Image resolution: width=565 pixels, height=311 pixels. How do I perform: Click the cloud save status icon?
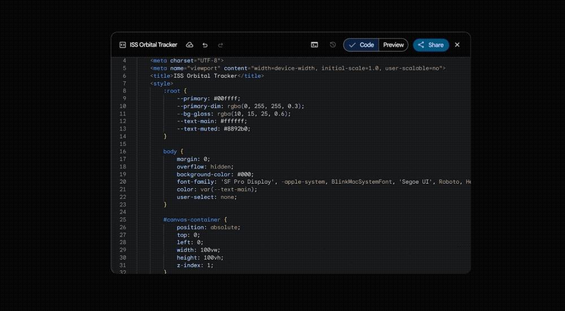pyautogui.click(x=190, y=45)
